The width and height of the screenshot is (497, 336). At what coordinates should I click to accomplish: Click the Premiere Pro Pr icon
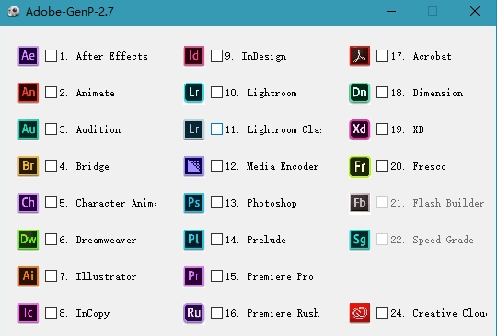tap(194, 276)
